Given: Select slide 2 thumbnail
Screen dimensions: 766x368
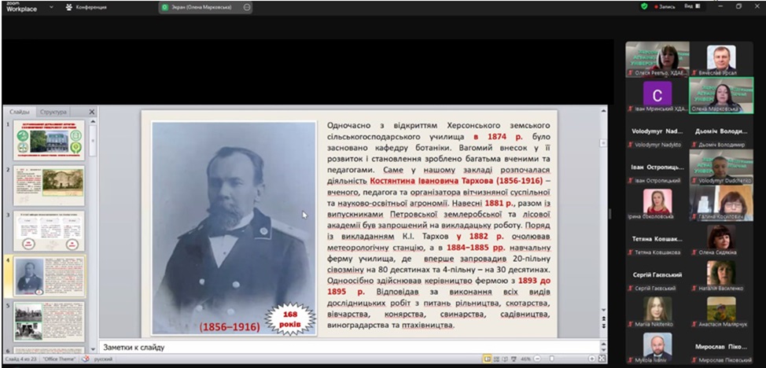Looking at the screenshot, I should pyautogui.click(x=49, y=186).
